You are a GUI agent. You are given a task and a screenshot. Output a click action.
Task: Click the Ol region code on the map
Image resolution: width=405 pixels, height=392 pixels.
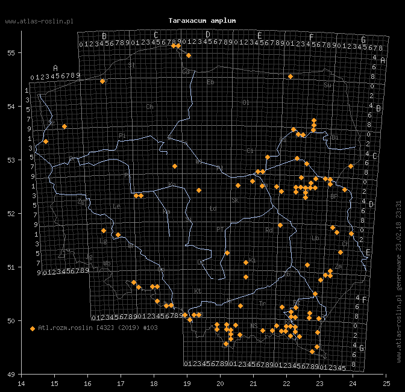(x=246, y=102)
